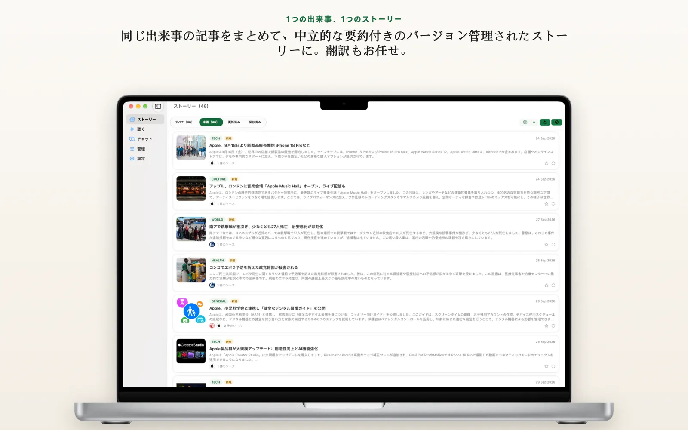Click source icon of 南アで銃撃戦 story

click(x=212, y=244)
